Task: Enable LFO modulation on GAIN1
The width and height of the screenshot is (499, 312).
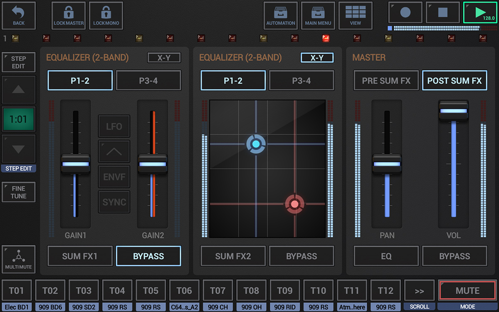Action: (114, 126)
